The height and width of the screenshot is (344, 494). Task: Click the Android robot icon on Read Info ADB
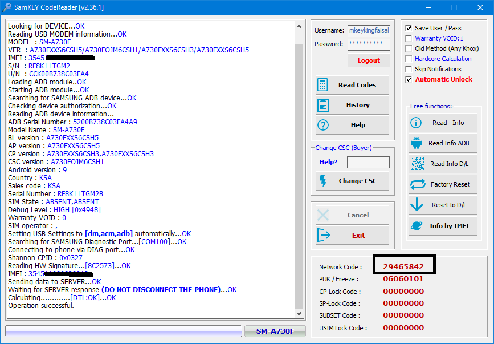point(417,143)
